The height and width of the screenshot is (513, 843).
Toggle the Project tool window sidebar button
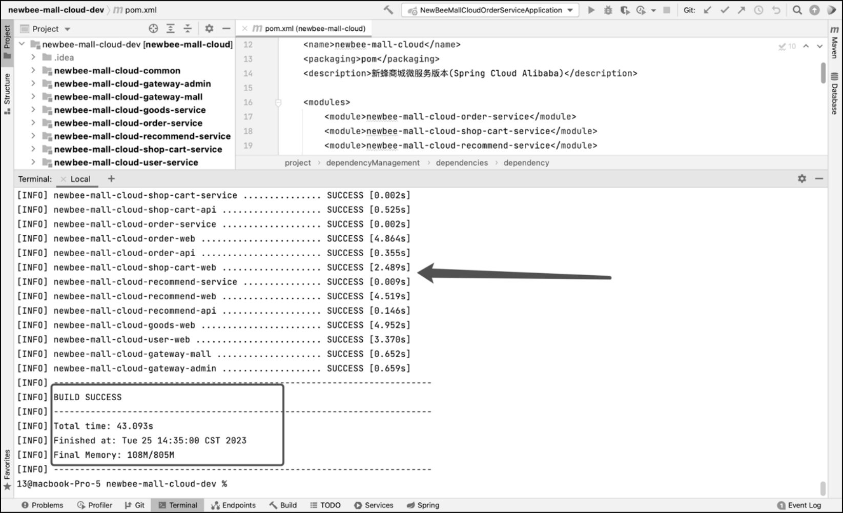coord(7,43)
